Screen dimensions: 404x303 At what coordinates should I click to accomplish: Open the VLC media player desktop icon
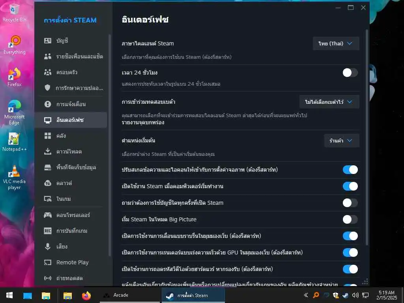click(14, 177)
